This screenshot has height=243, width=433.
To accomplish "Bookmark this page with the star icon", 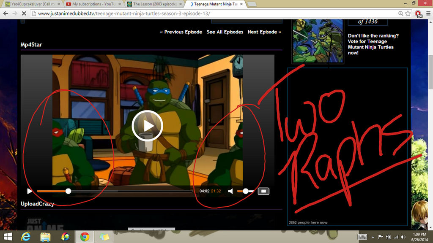I will pyautogui.click(x=408, y=13).
